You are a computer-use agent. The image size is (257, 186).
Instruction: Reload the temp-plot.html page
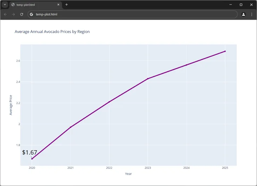(x=22, y=14)
